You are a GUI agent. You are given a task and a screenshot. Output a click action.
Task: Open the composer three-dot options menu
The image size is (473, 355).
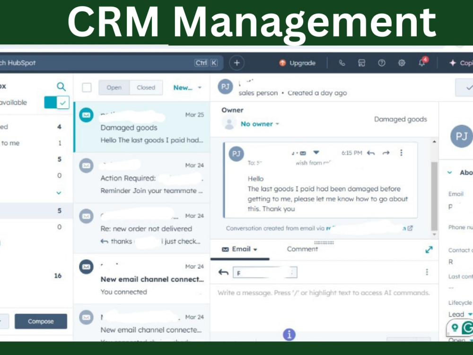(427, 272)
